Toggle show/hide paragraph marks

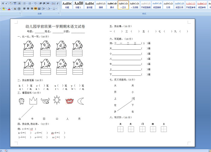58,3
